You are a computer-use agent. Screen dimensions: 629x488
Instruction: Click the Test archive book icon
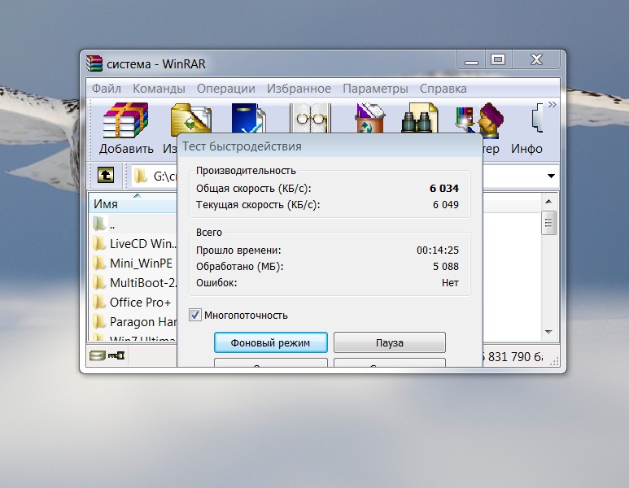click(x=248, y=118)
